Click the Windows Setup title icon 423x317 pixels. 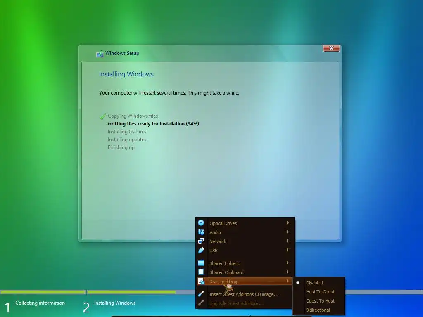coord(100,54)
